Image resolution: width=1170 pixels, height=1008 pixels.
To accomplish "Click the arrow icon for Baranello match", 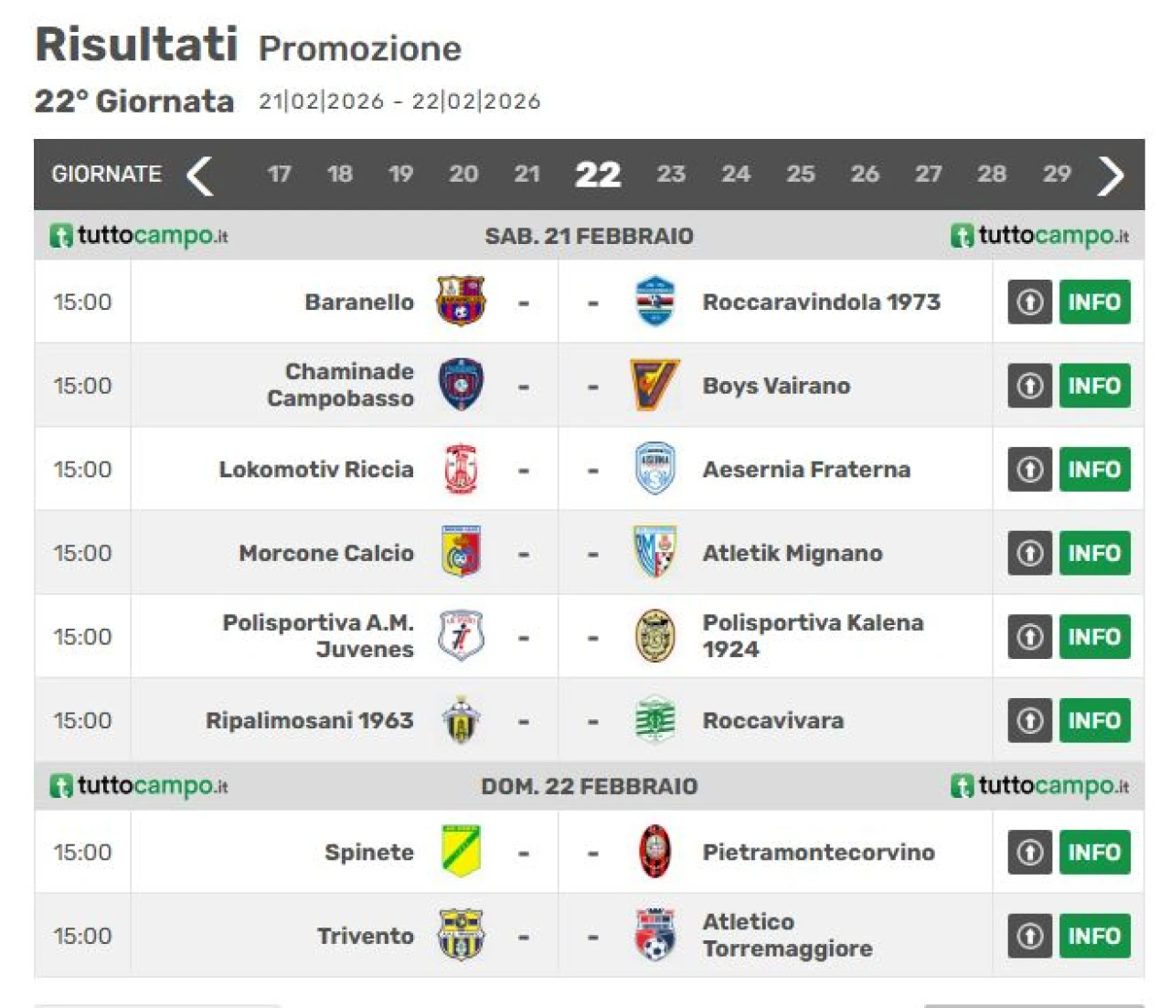I will click(x=1030, y=302).
